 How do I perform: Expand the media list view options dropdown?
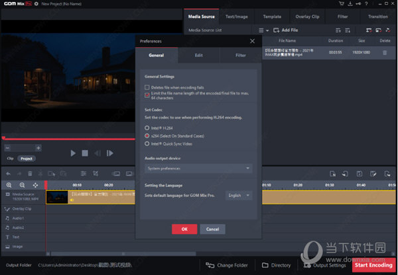click(263, 30)
